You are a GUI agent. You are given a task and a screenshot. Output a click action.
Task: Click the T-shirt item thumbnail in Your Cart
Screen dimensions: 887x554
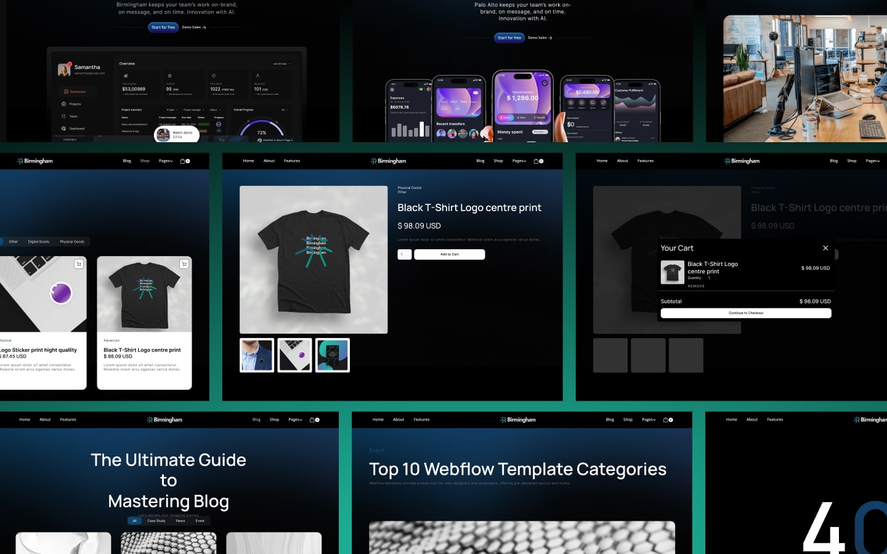[672, 272]
